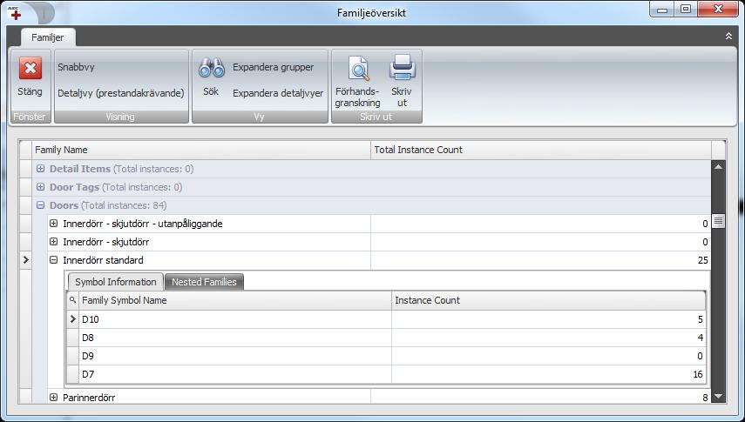Sort by Total Instance Count column header
The height and width of the screenshot is (422, 745).
tap(541, 150)
